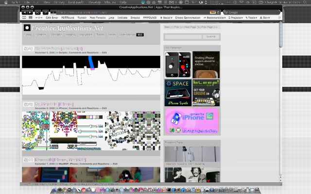Screen dimensions: 311x194
Task: Open the Social bookmarks folder dropdown
Action: [x=166, y=17]
